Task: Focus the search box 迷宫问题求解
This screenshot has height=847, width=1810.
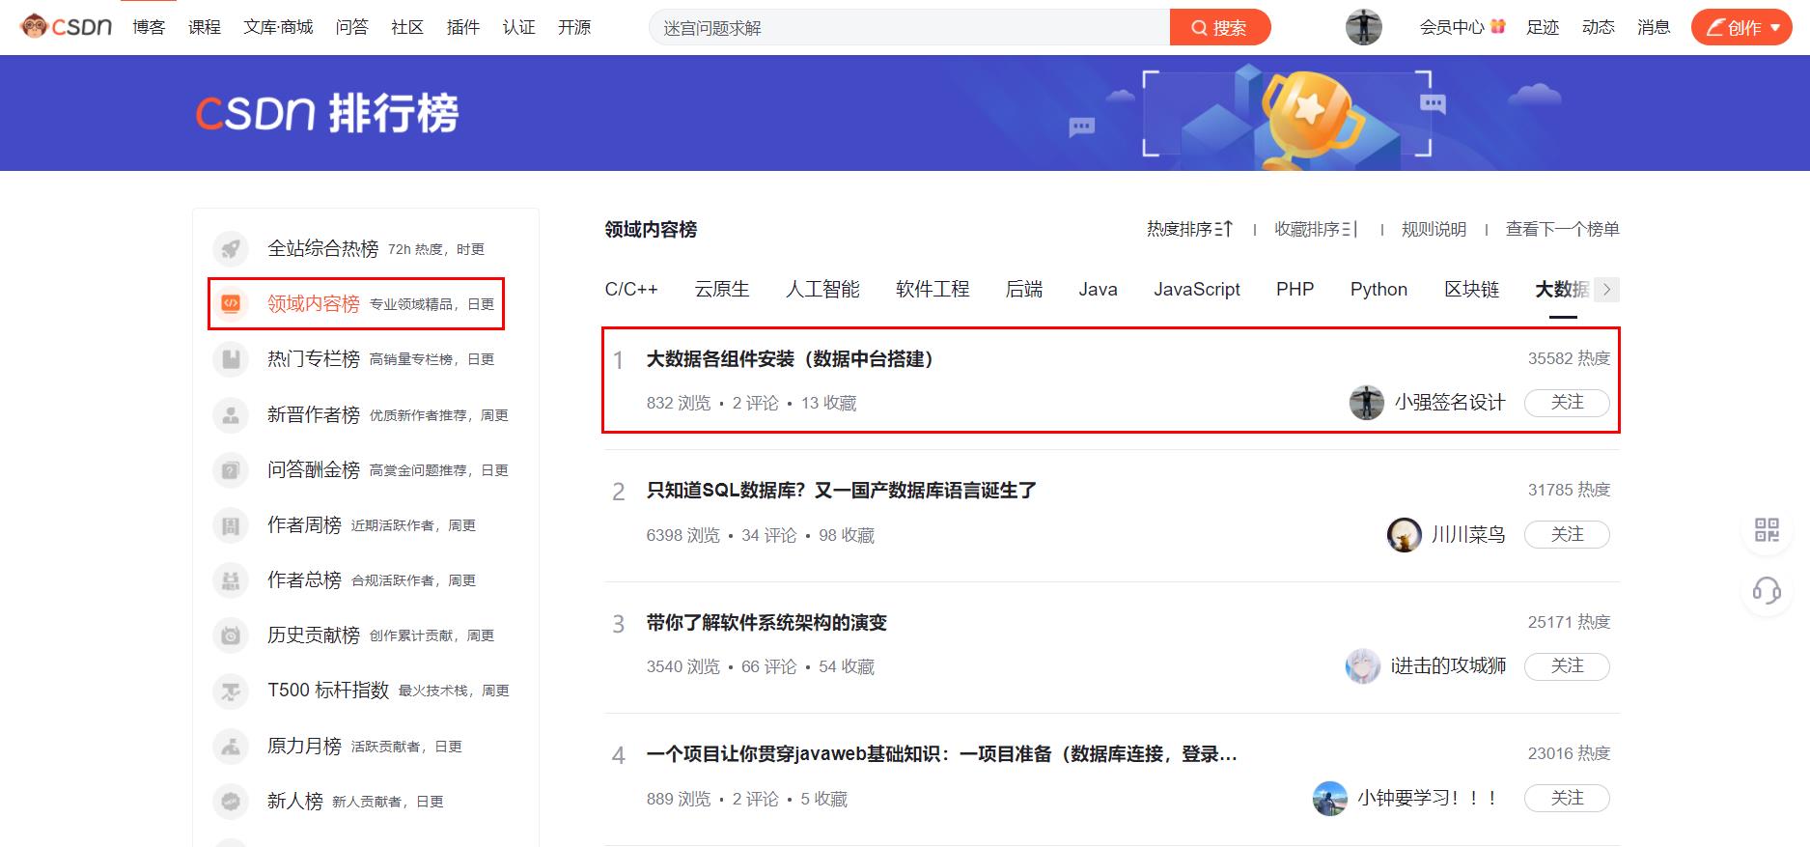Action: click(908, 27)
